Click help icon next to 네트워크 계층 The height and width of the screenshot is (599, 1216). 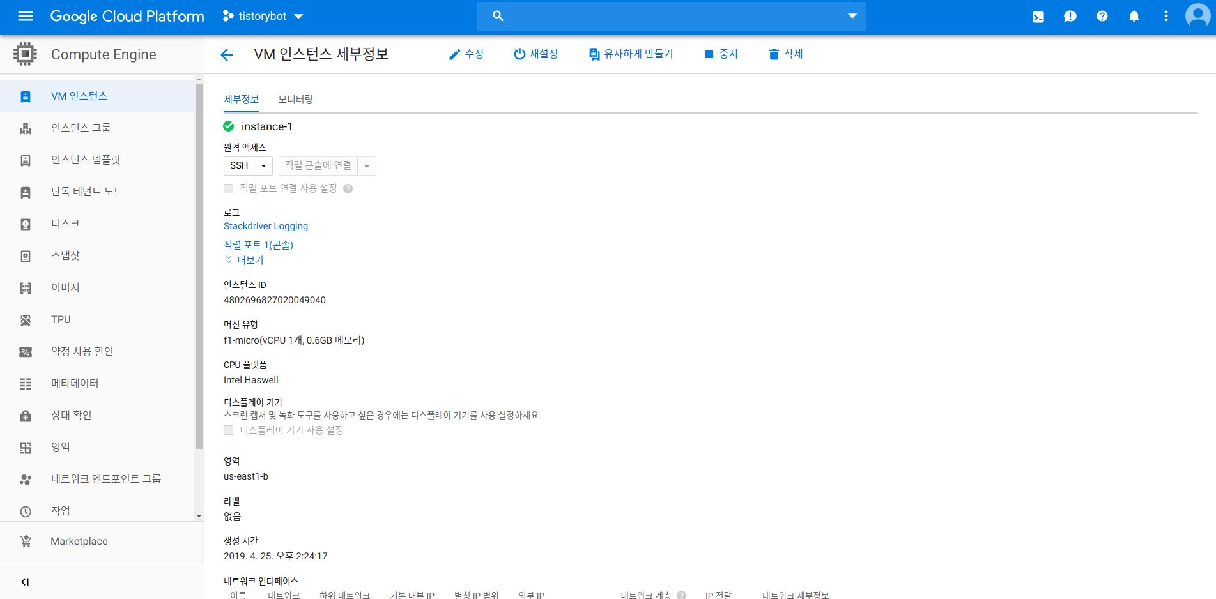pyautogui.click(x=682, y=595)
